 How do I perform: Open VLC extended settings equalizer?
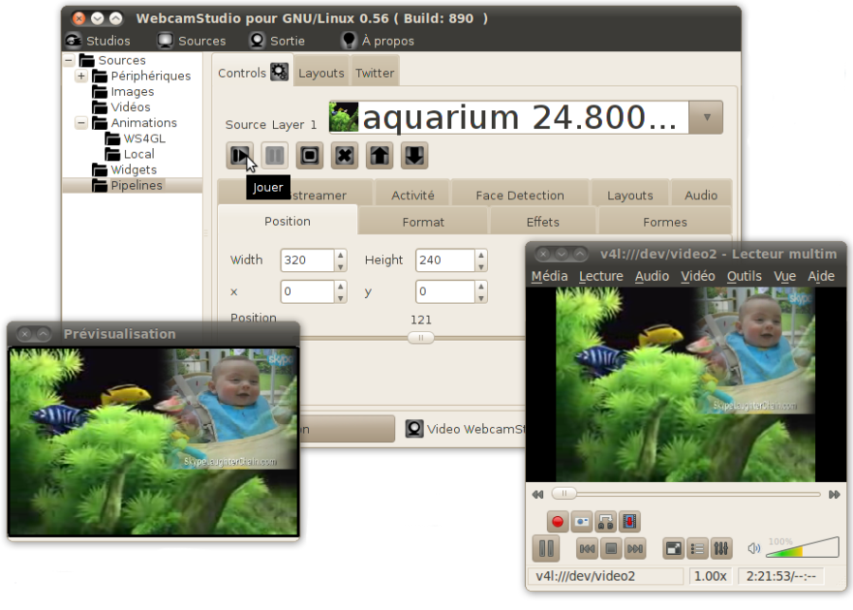coord(721,548)
